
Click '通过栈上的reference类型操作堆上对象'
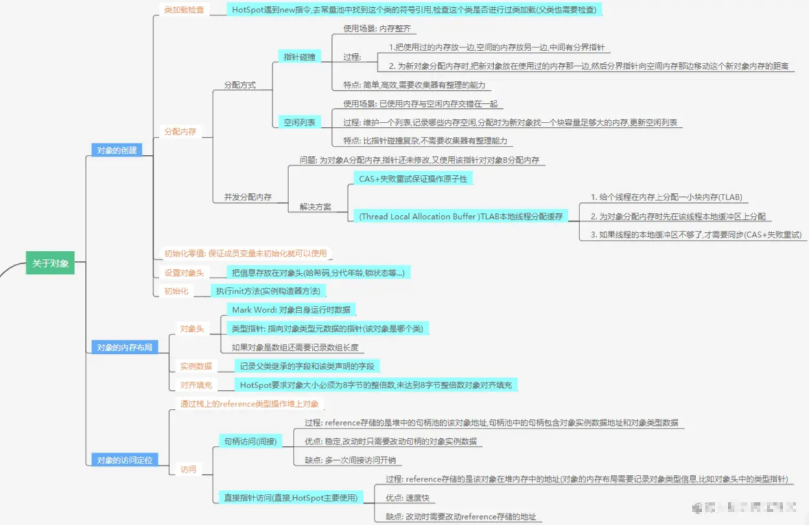[x=250, y=404]
